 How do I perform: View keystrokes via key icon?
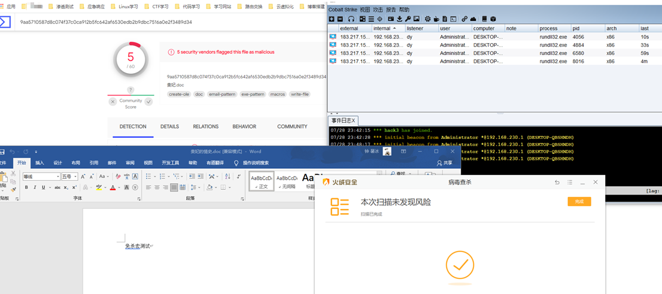tap(408, 19)
